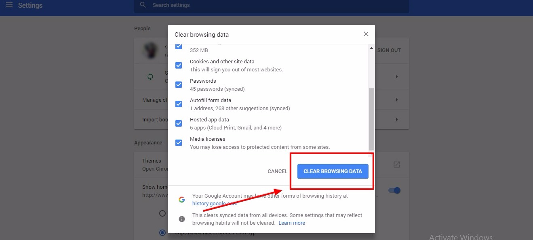Click This will sign you out text
Viewport: 533px width, 240px height.
point(236,70)
